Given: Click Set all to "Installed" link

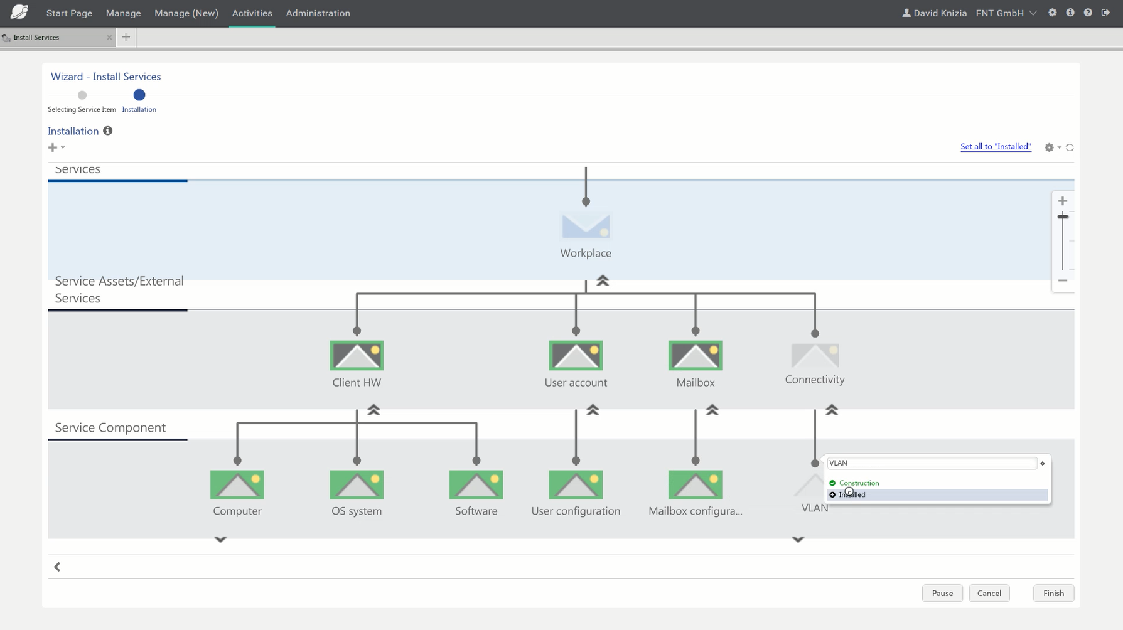Looking at the screenshot, I should pos(996,147).
